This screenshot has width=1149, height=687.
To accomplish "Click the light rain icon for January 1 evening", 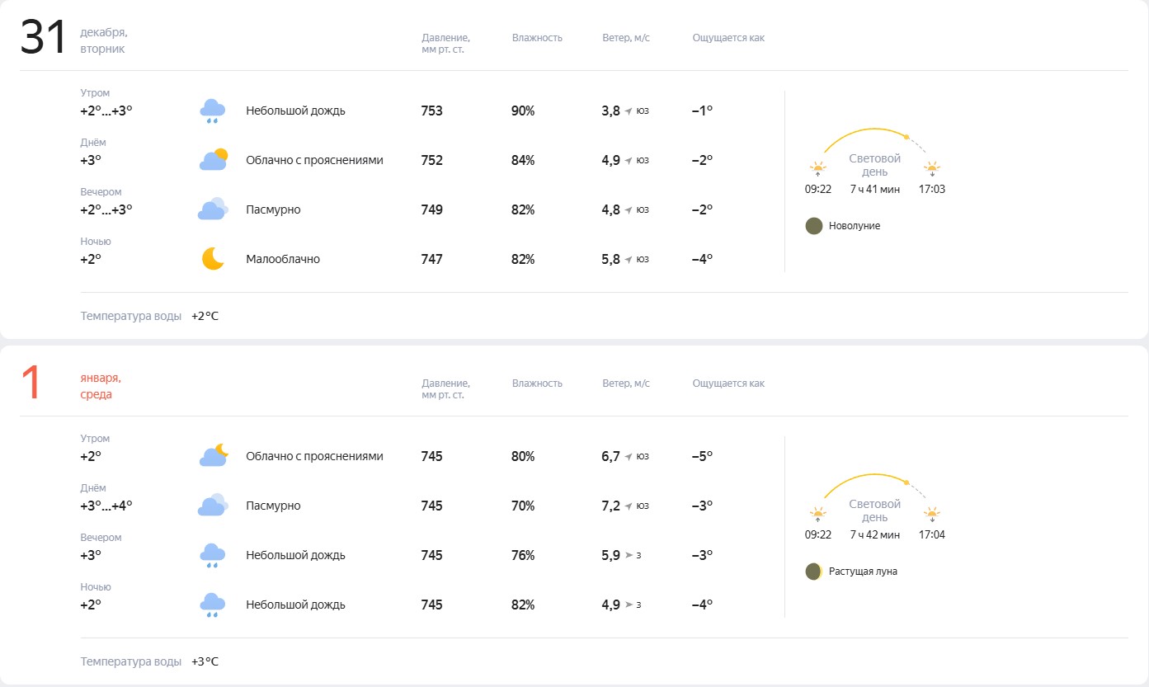I will 213,556.
